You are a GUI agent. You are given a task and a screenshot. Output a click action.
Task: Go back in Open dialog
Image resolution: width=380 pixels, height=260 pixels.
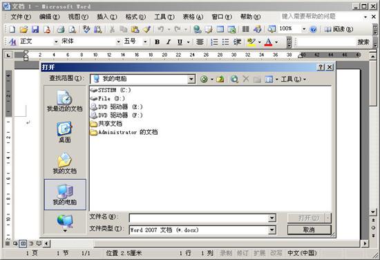(x=204, y=79)
